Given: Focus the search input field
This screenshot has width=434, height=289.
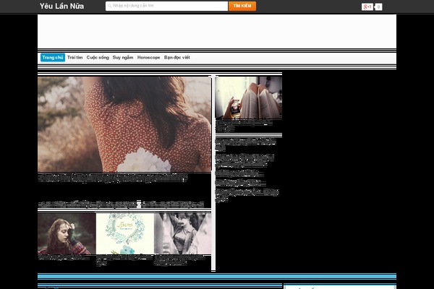Looking at the screenshot, I should click(x=166, y=6).
